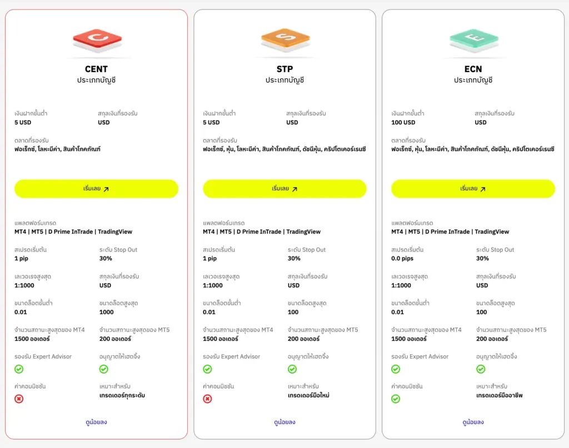Collapse the STP card details link
This screenshot has width=569, height=448.
click(285, 422)
